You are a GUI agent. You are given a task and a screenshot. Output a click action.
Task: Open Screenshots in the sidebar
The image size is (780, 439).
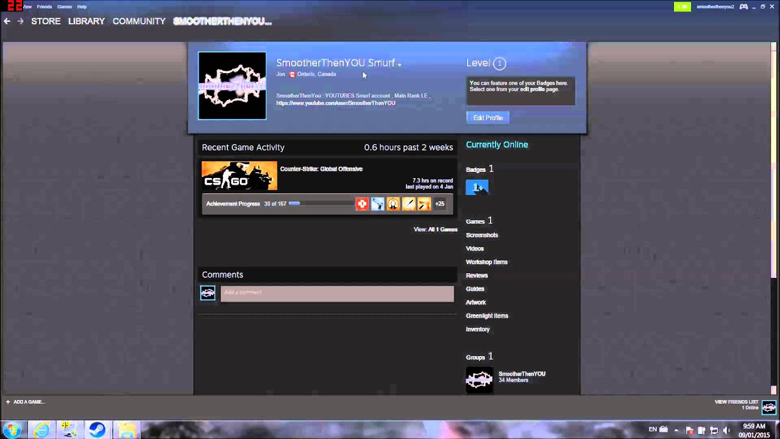pyautogui.click(x=482, y=235)
